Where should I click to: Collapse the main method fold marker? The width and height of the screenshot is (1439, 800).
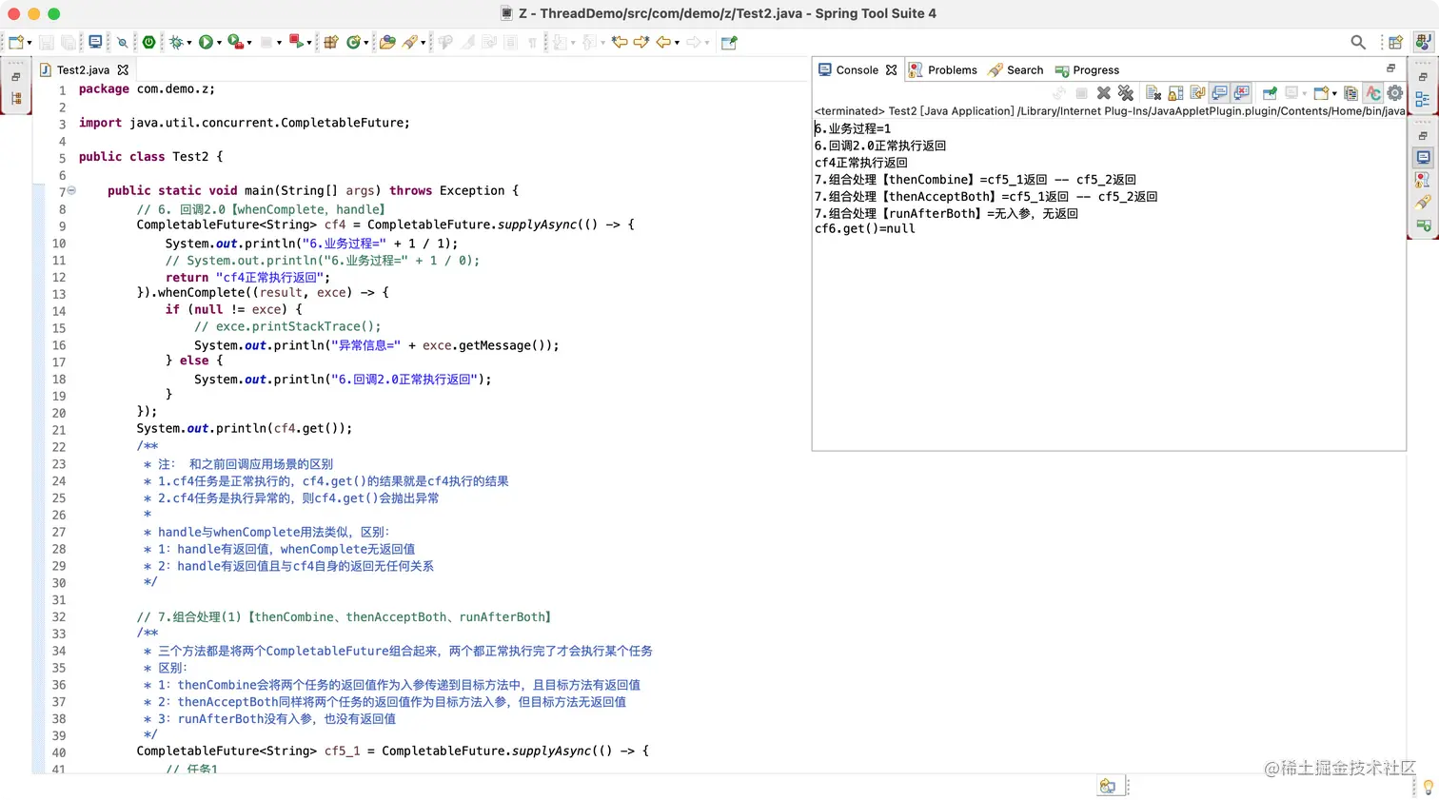[x=71, y=191]
